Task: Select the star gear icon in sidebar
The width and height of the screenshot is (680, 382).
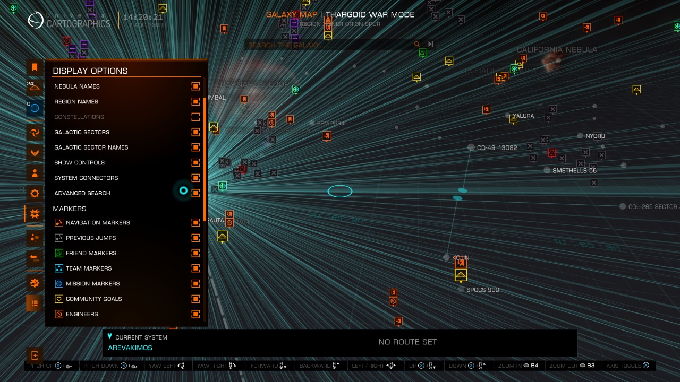Action: click(35, 194)
